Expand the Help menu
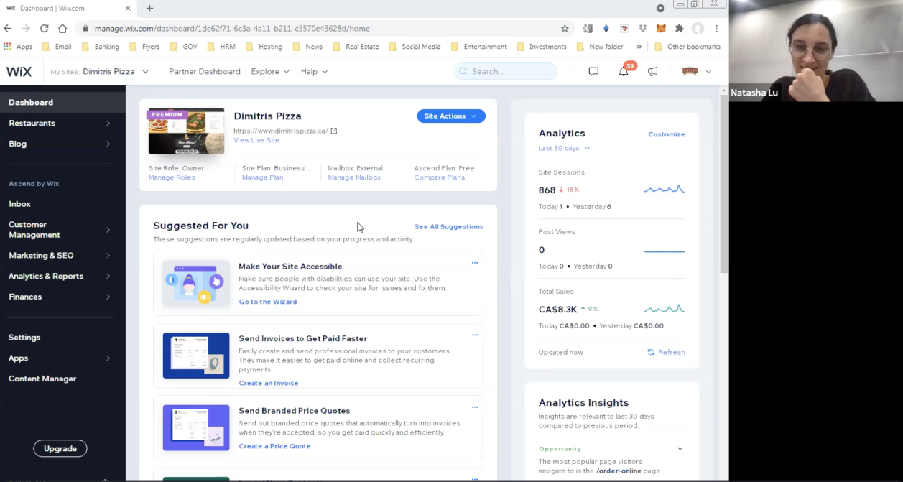Viewport: 903px width, 482px height. tap(314, 72)
